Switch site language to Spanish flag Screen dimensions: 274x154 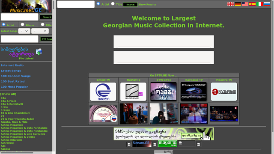coord(252,4)
